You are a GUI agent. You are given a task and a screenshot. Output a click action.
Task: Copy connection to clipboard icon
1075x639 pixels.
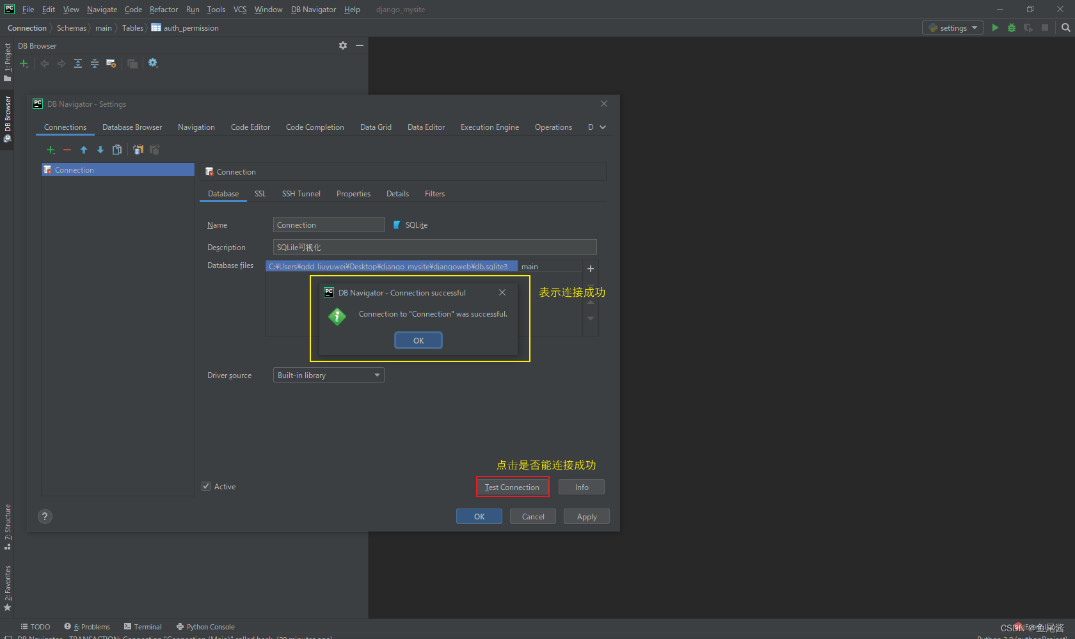click(x=138, y=150)
